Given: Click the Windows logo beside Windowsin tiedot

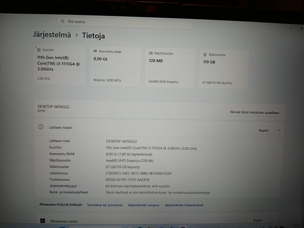Looking at the screenshot, I should [x=42, y=221].
